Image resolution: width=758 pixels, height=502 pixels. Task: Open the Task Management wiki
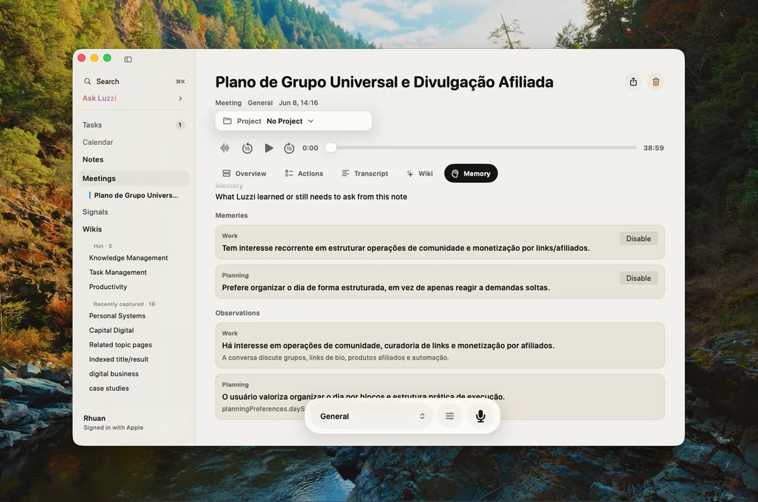[118, 273]
